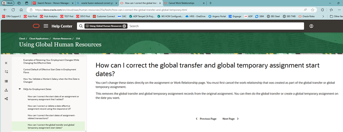Open a new browser tab

click(x=210, y=3)
